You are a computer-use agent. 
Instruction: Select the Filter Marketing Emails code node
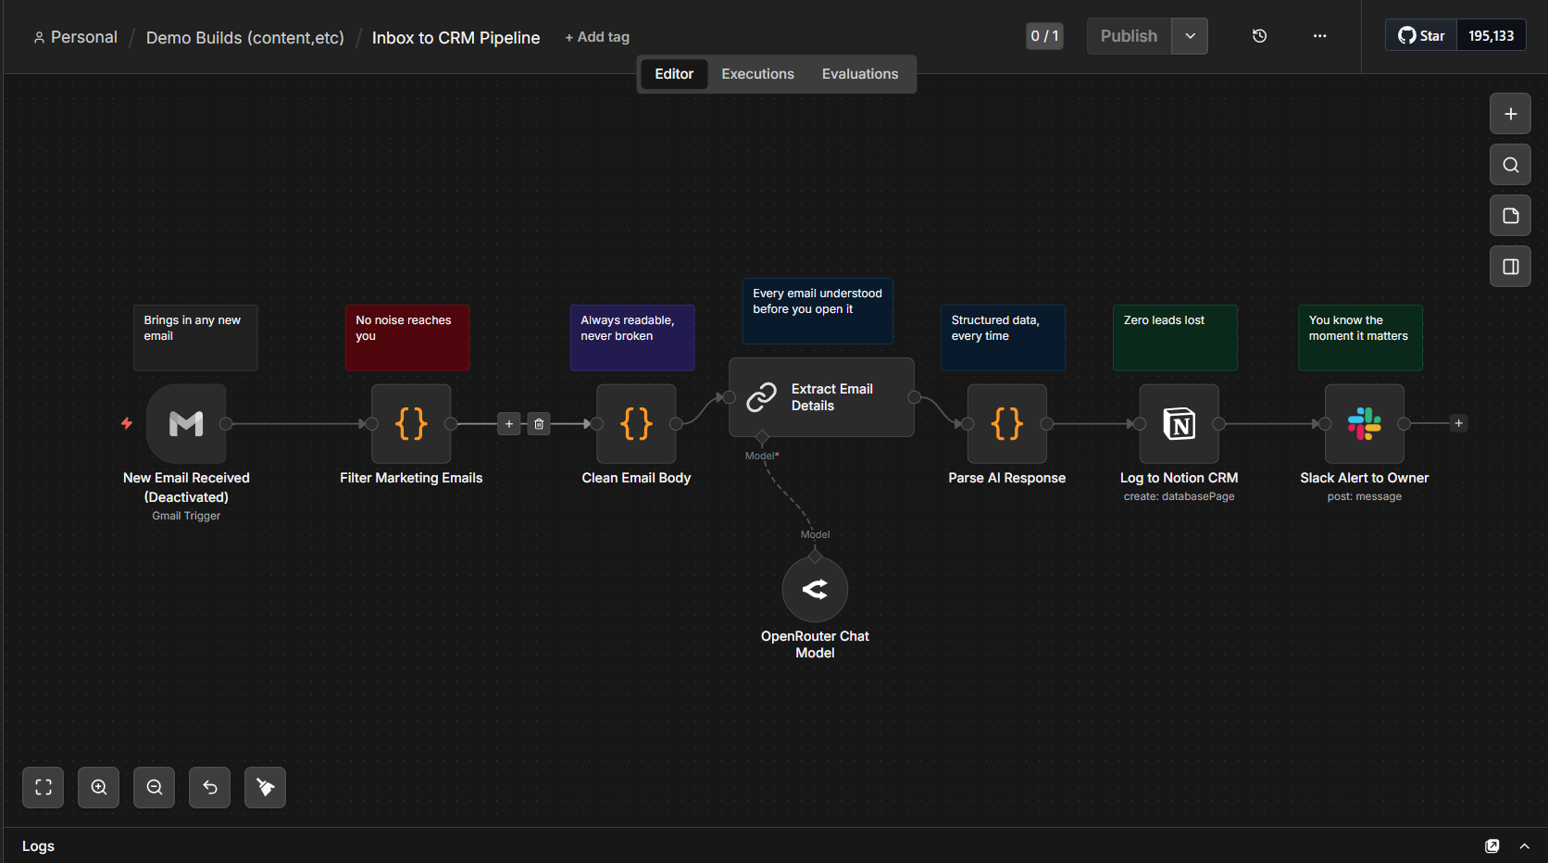[411, 423]
